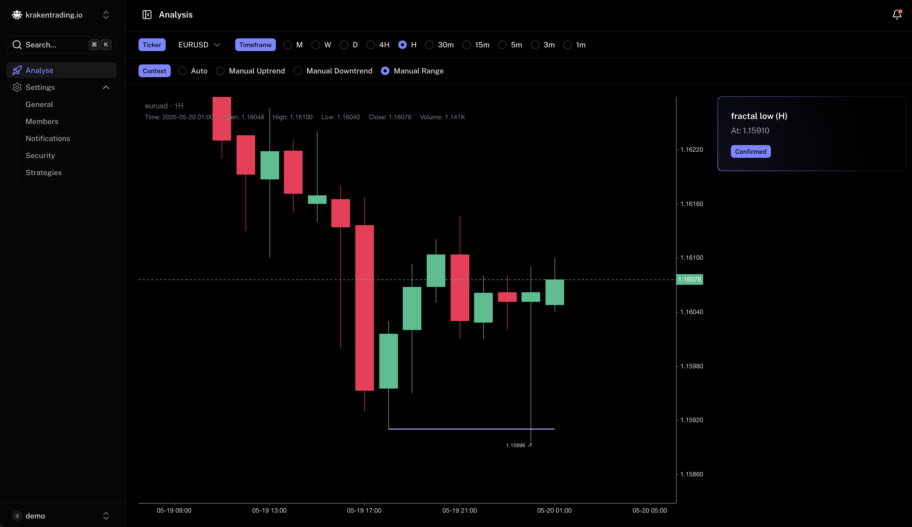Image resolution: width=912 pixels, height=527 pixels.
Task: Focus the Search input field
Action: pos(61,44)
